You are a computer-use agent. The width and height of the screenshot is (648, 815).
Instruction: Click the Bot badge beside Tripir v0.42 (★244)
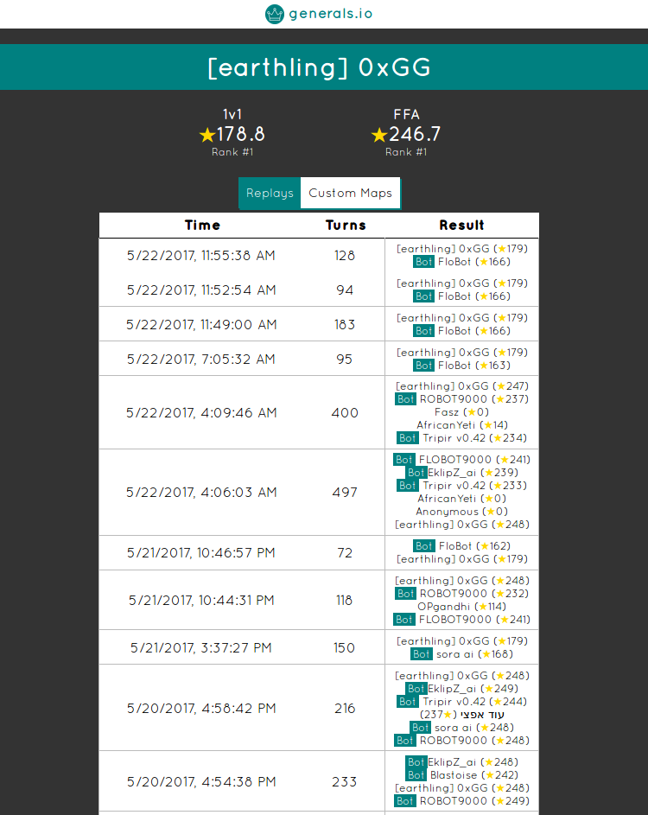408,702
